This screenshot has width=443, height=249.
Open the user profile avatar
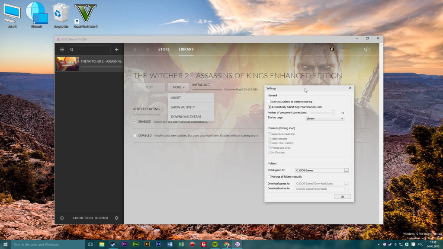tap(332, 49)
